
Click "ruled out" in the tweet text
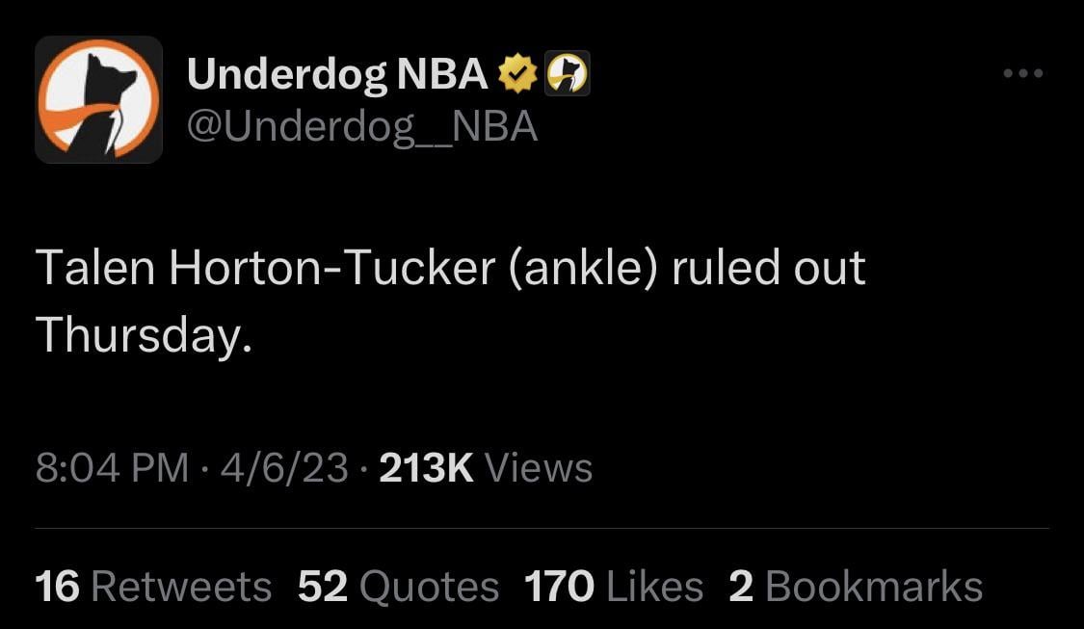tap(768, 269)
